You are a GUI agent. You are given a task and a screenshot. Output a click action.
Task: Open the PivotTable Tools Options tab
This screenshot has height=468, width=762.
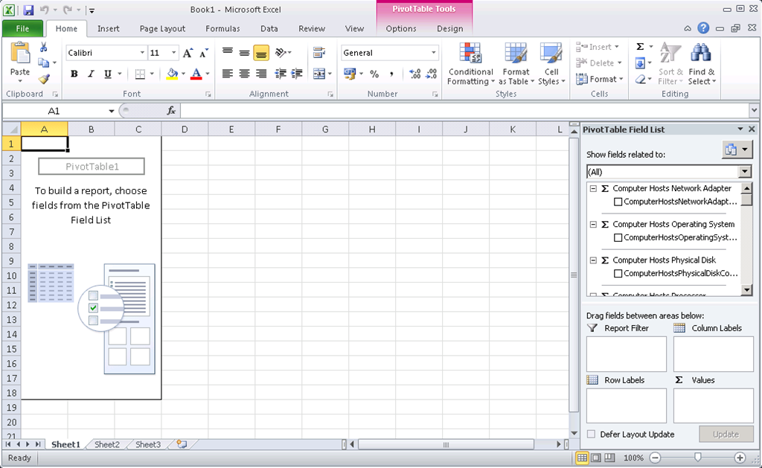tap(401, 29)
